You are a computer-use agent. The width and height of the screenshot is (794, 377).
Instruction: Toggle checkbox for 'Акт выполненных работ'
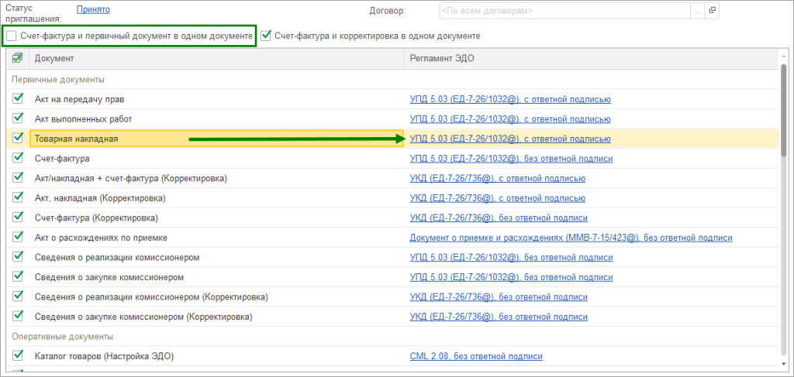[x=18, y=119]
